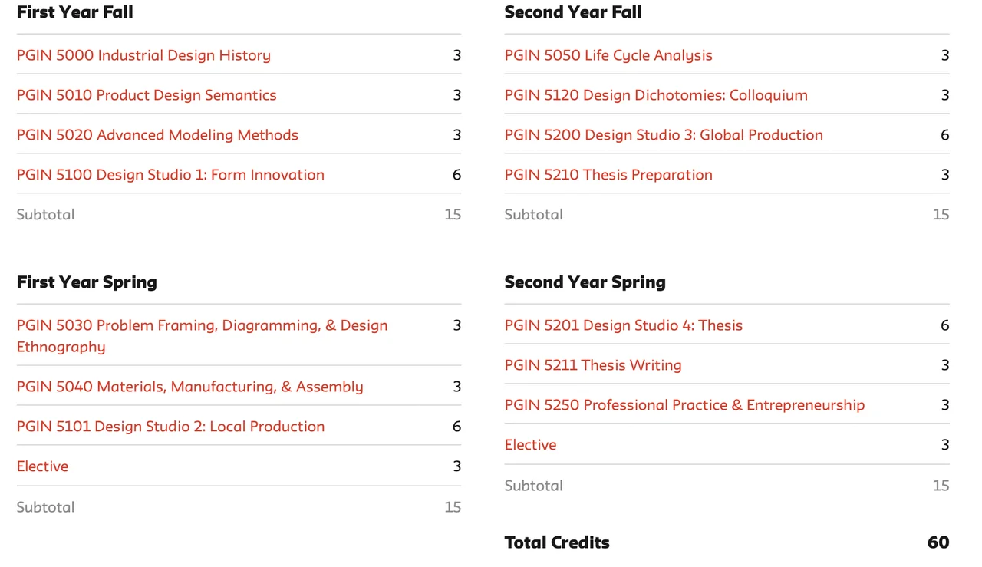The width and height of the screenshot is (982, 567).
Task: Click PGIN 5211 Thesis Writing link
Action: [593, 365]
